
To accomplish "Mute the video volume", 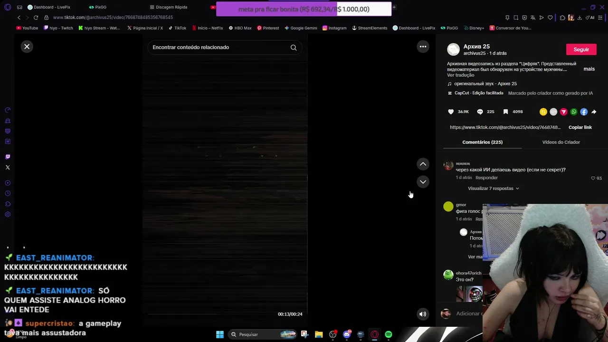I will click(x=422, y=314).
